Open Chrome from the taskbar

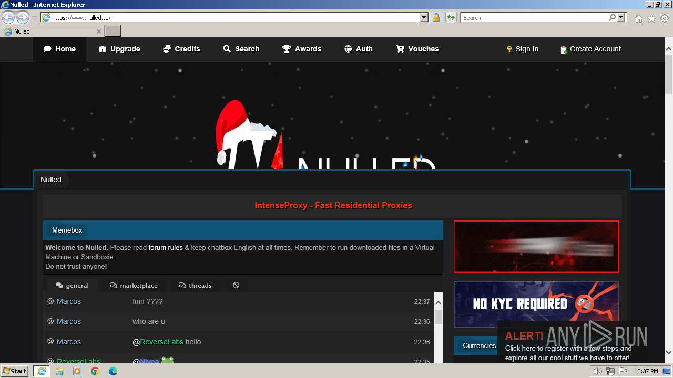tap(95, 371)
